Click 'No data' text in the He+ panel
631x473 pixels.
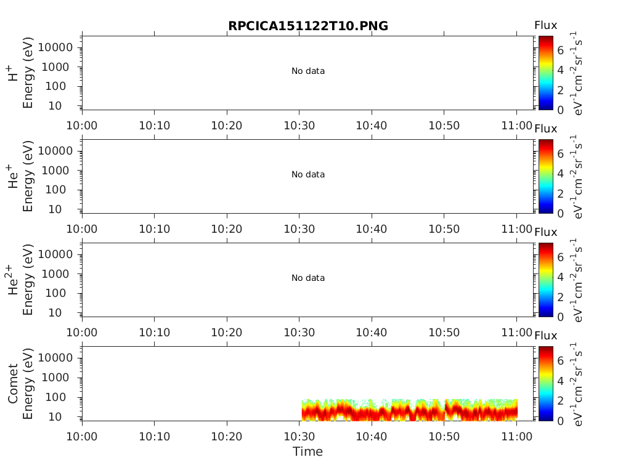point(307,175)
